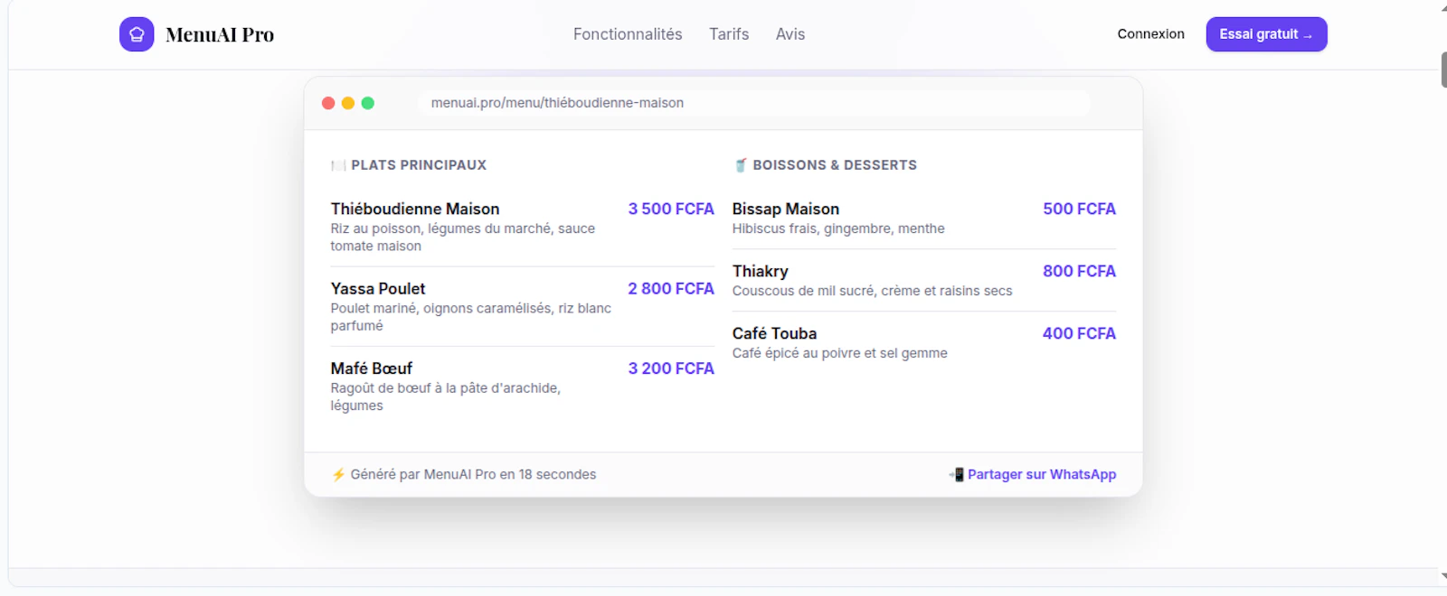Open the Fonctionnalités nav item
Screen dimensions: 1447x596
coord(628,34)
